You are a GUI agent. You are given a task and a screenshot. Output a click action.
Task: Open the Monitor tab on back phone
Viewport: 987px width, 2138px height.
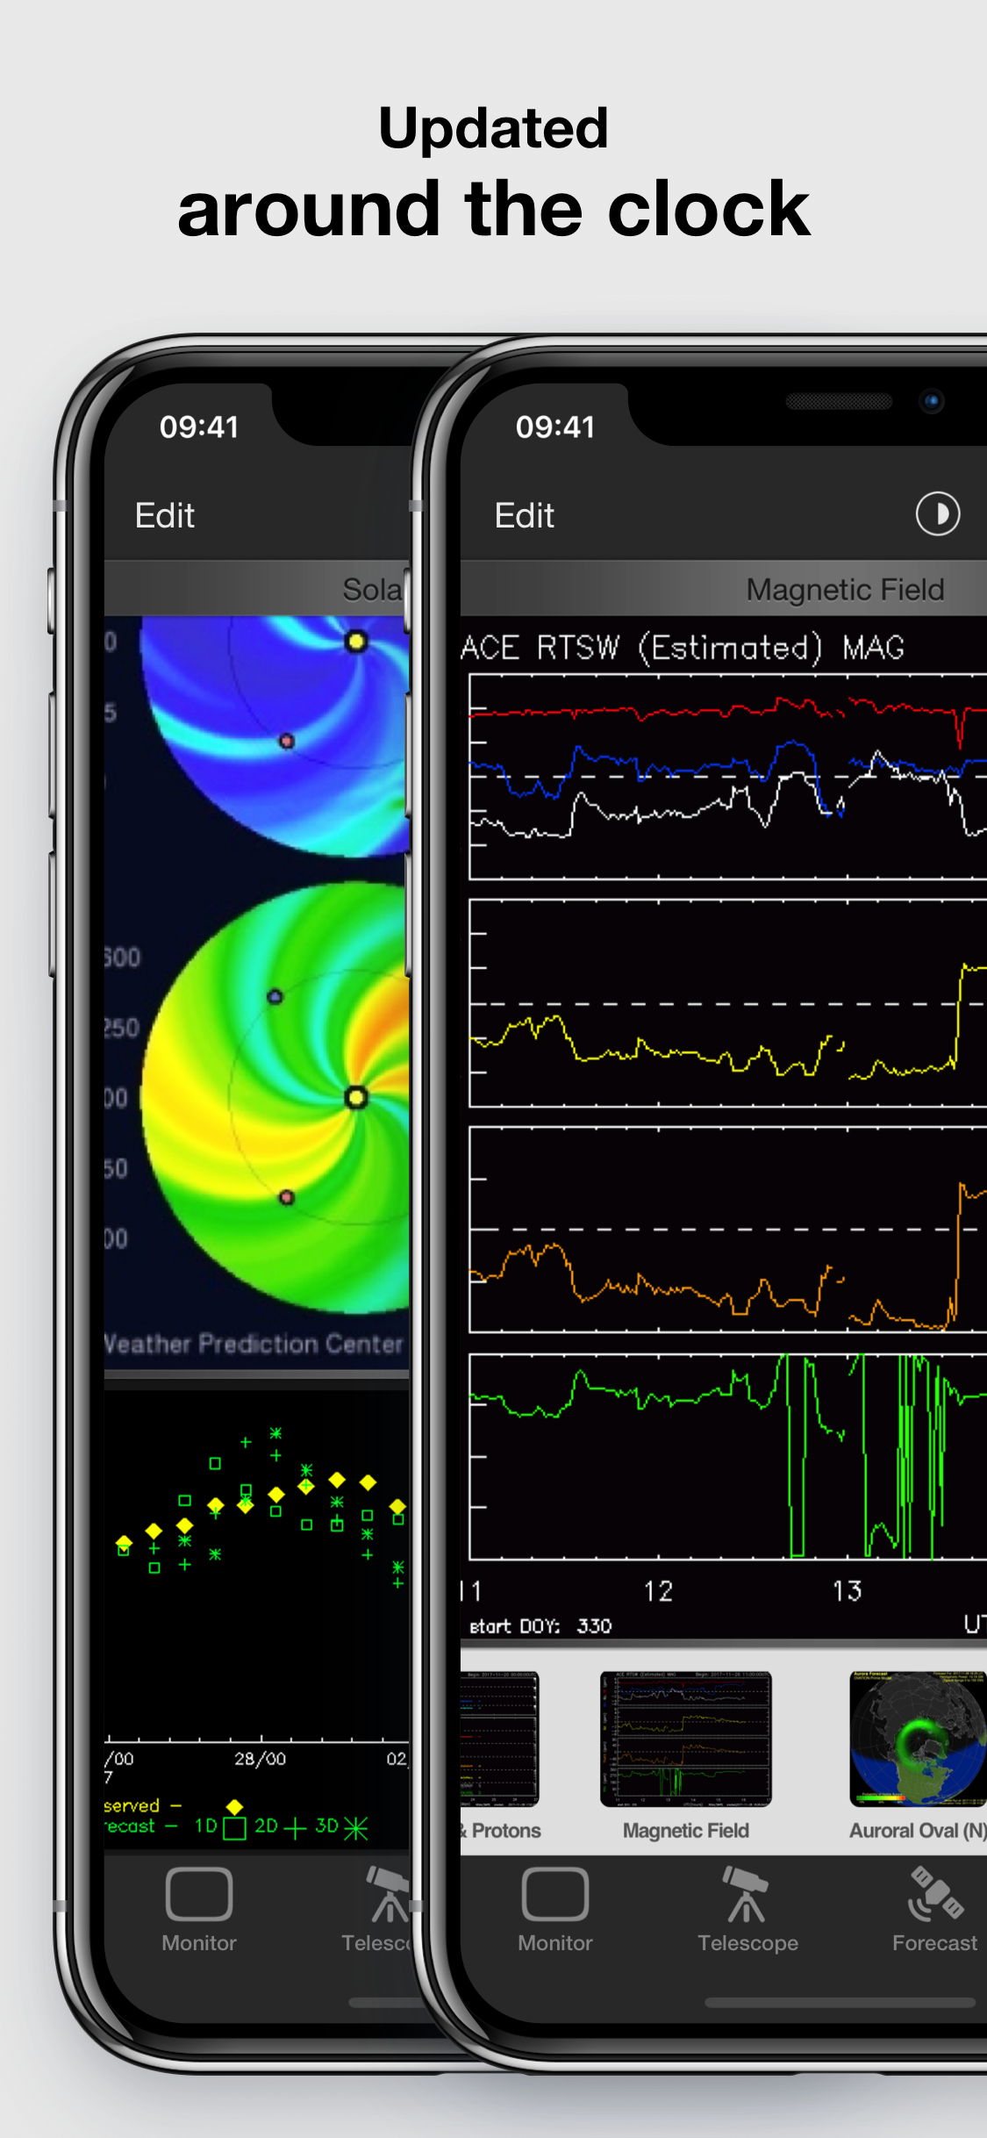pyautogui.click(x=198, y=1909)
